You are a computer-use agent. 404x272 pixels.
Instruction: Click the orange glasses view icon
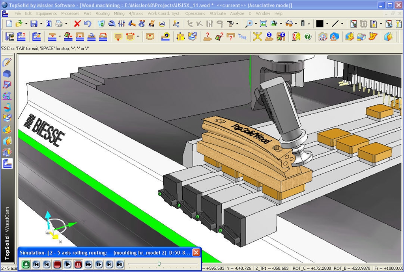(x=289, y=24)
